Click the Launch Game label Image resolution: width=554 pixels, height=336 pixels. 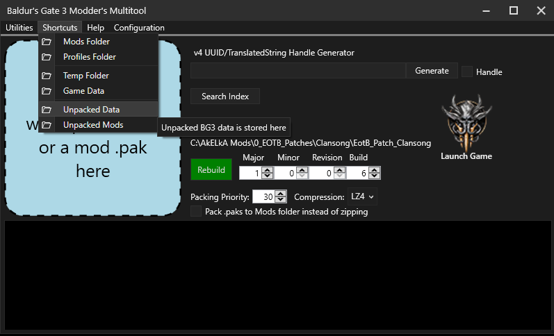pyautogui.click(x=466, y=156)
